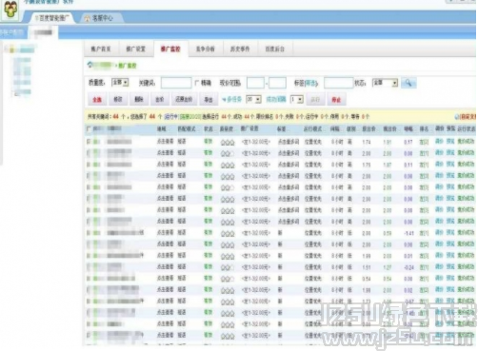478x351 pixels.
Task: Click the 质量度 column header
Action: (227, 128)
